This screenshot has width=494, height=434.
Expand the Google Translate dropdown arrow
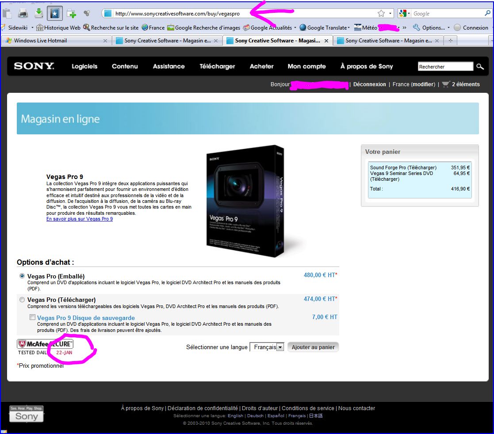(349, 28)
